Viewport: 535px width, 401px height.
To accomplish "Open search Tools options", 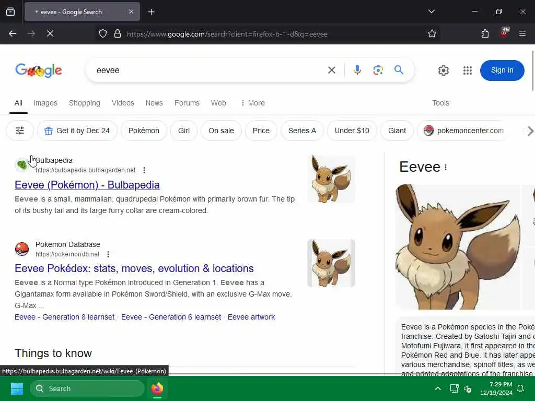I will coord(440,103).
